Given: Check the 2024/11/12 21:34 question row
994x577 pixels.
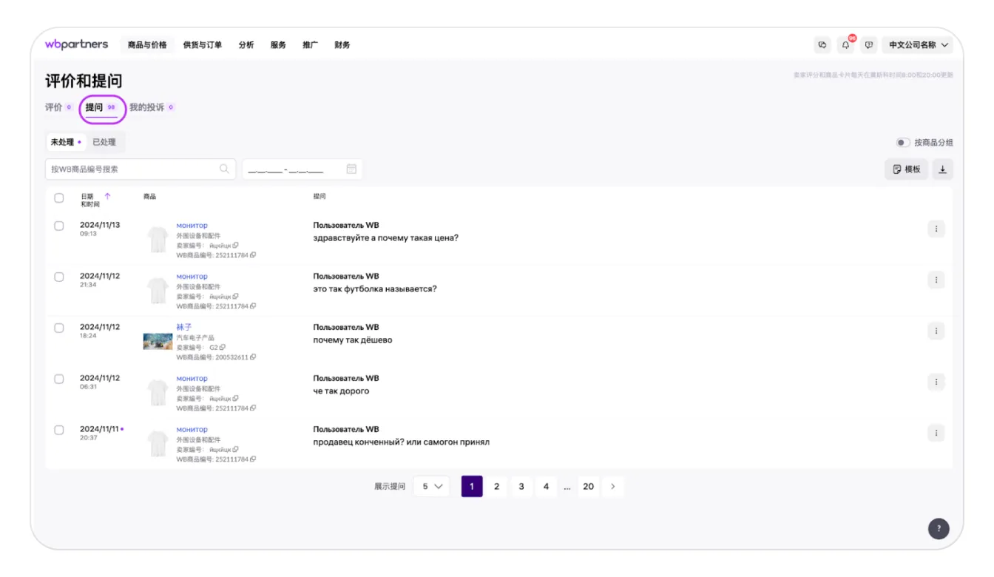Looking at the screenshot, I should click(59, 277).
